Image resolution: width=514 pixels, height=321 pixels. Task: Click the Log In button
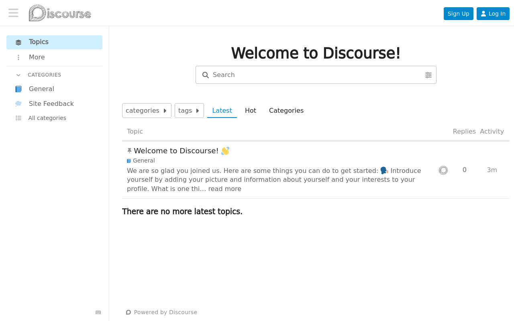pos(493,14)
